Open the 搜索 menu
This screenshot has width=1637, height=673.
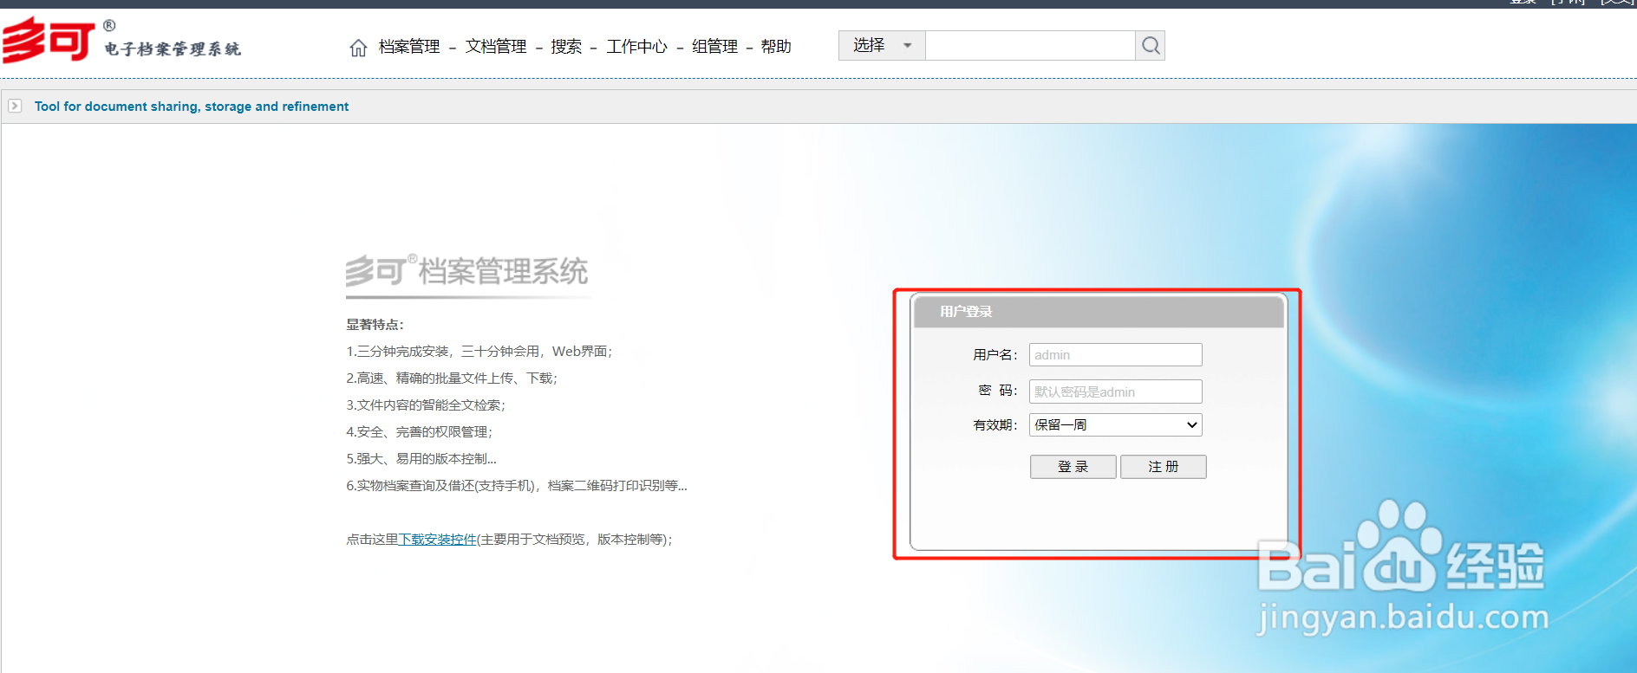pos(566,47)
